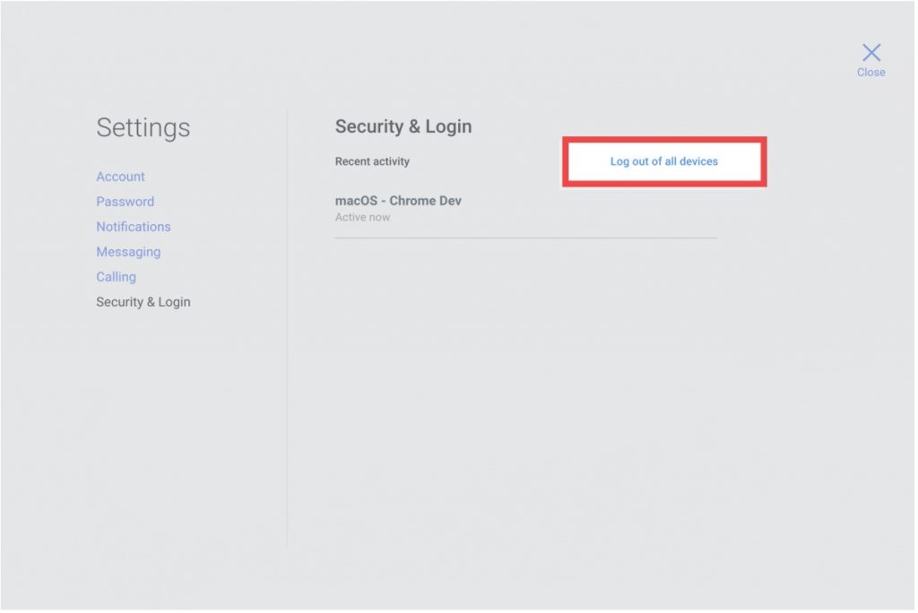Viewport: 918px width, 613px height.
Task: Click Log out of all devices
Action: 663,161
